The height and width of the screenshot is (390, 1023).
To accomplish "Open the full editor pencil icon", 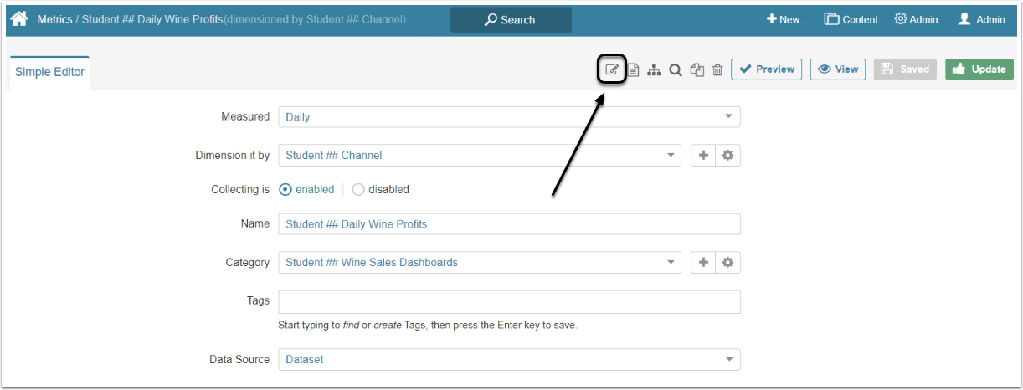I will [612, 69].
